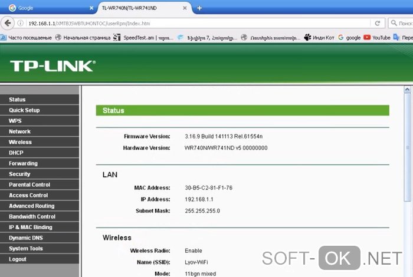Open SpeedTest.am bookmark
Image resolution: width=413 pixels, height=277 pixels.
[143, 38]
